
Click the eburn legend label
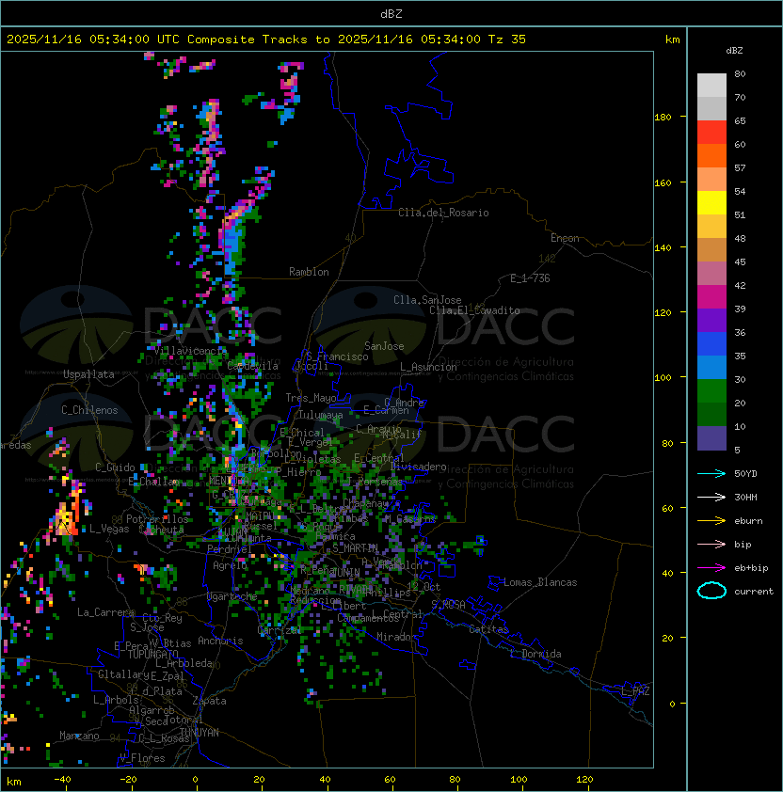(x=748, y=521)
